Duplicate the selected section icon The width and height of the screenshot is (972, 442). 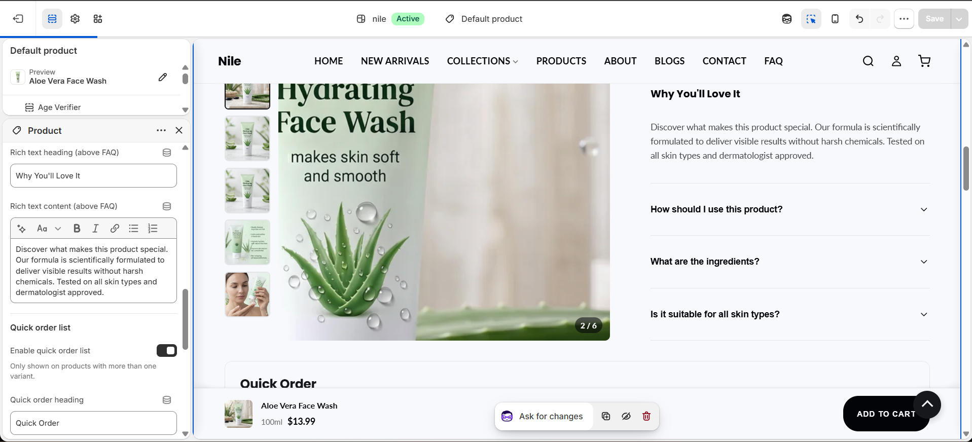point(606,416)
